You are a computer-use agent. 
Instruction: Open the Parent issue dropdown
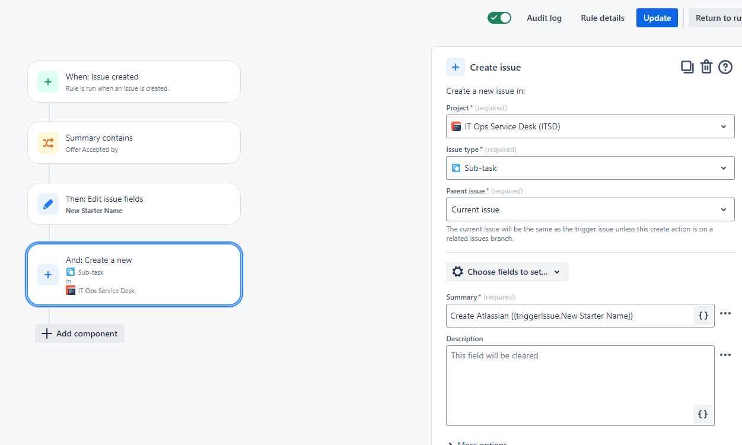pos(590,209)
